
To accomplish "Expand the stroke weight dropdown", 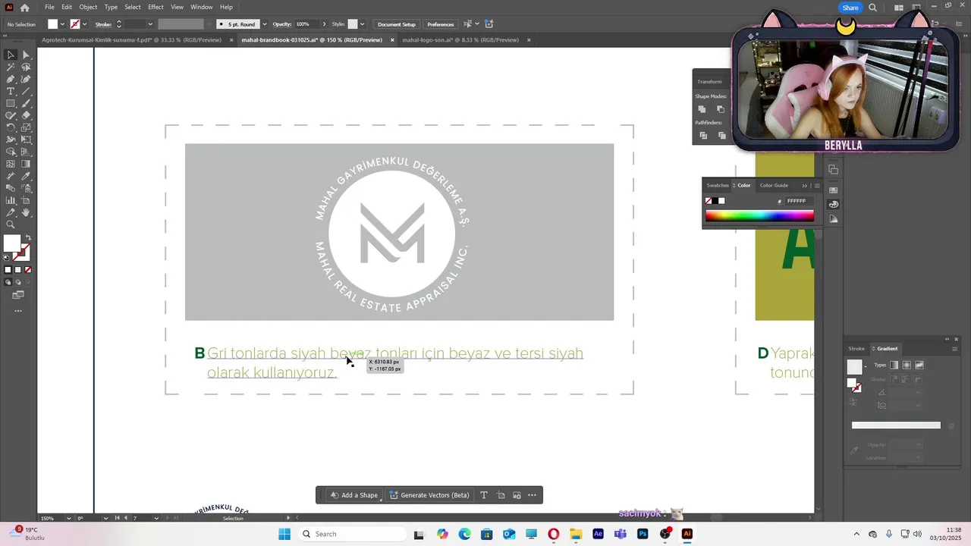I will pos(150,24).
